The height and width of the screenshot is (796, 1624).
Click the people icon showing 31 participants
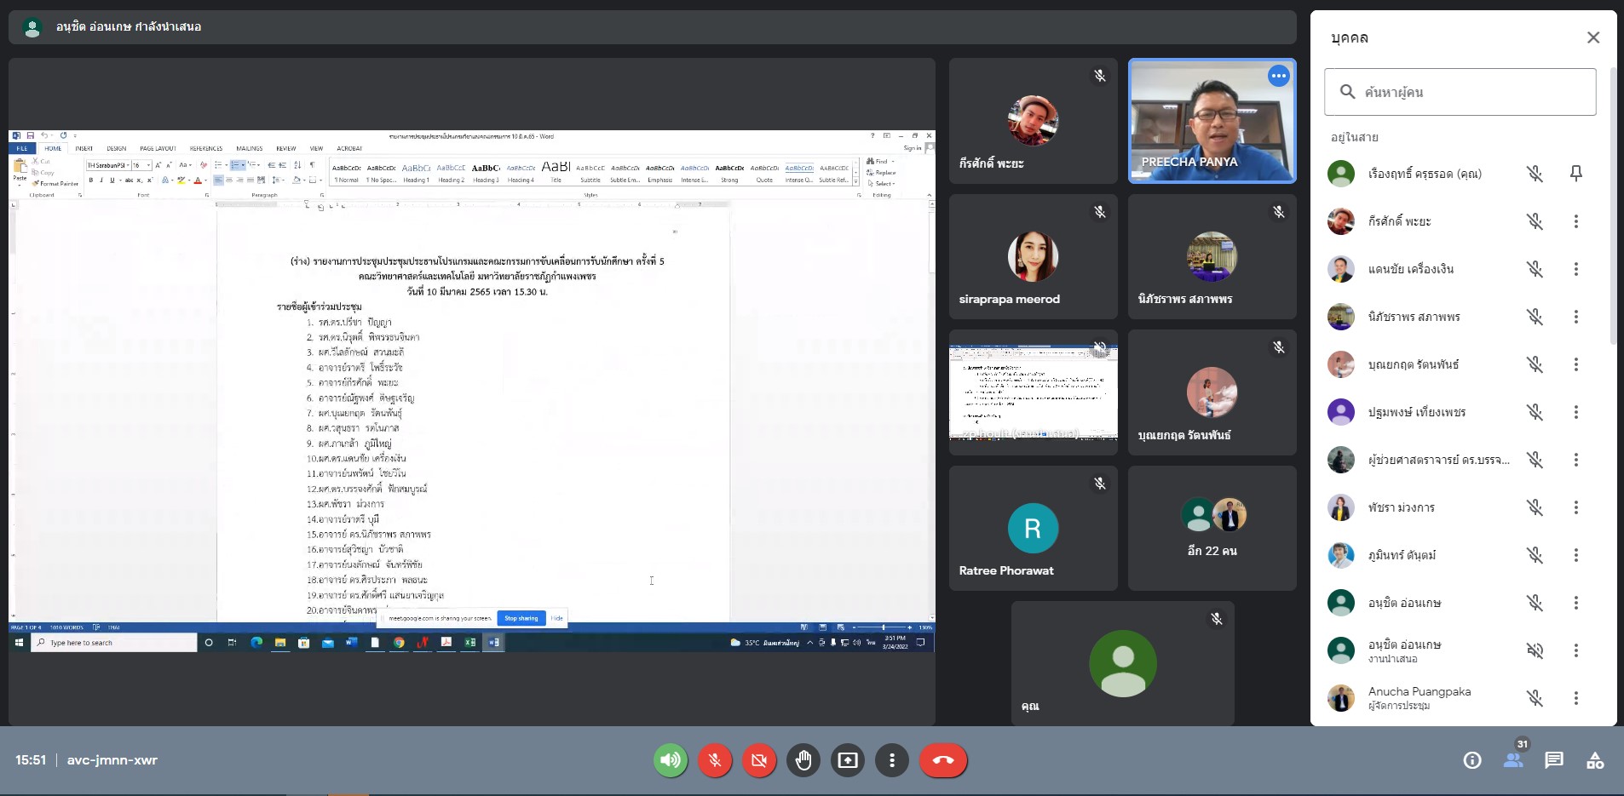coord(1513,760)
